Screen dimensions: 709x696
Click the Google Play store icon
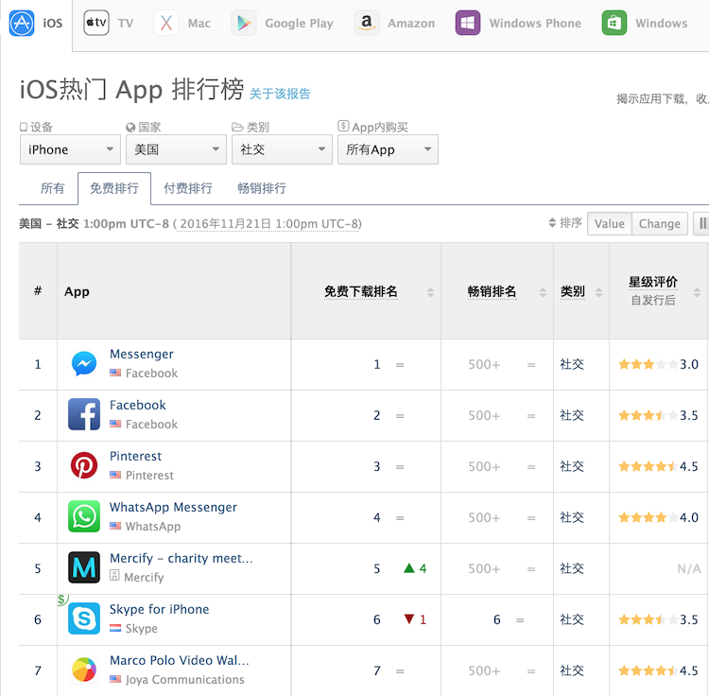click(245, 23)
